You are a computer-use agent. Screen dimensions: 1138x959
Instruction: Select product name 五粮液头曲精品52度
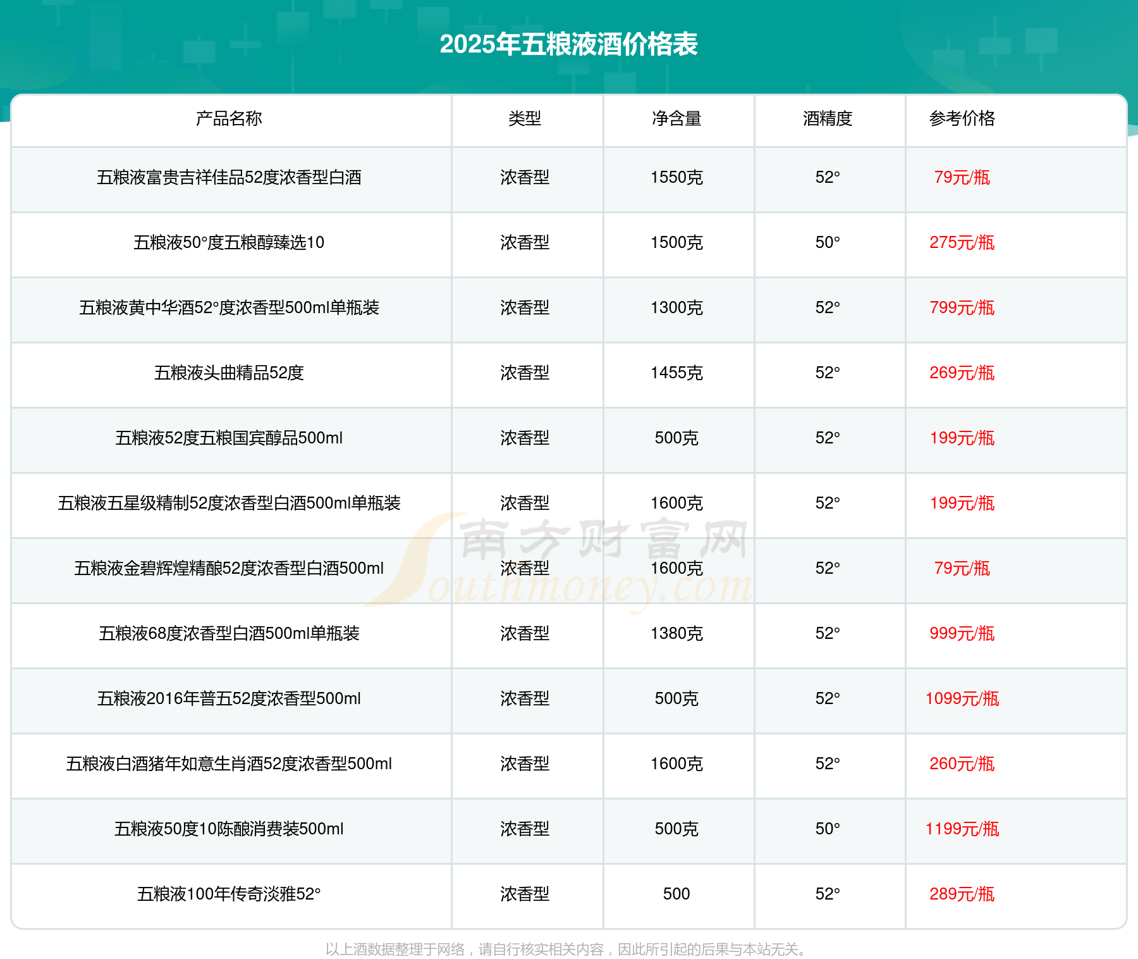pos(229,373)
